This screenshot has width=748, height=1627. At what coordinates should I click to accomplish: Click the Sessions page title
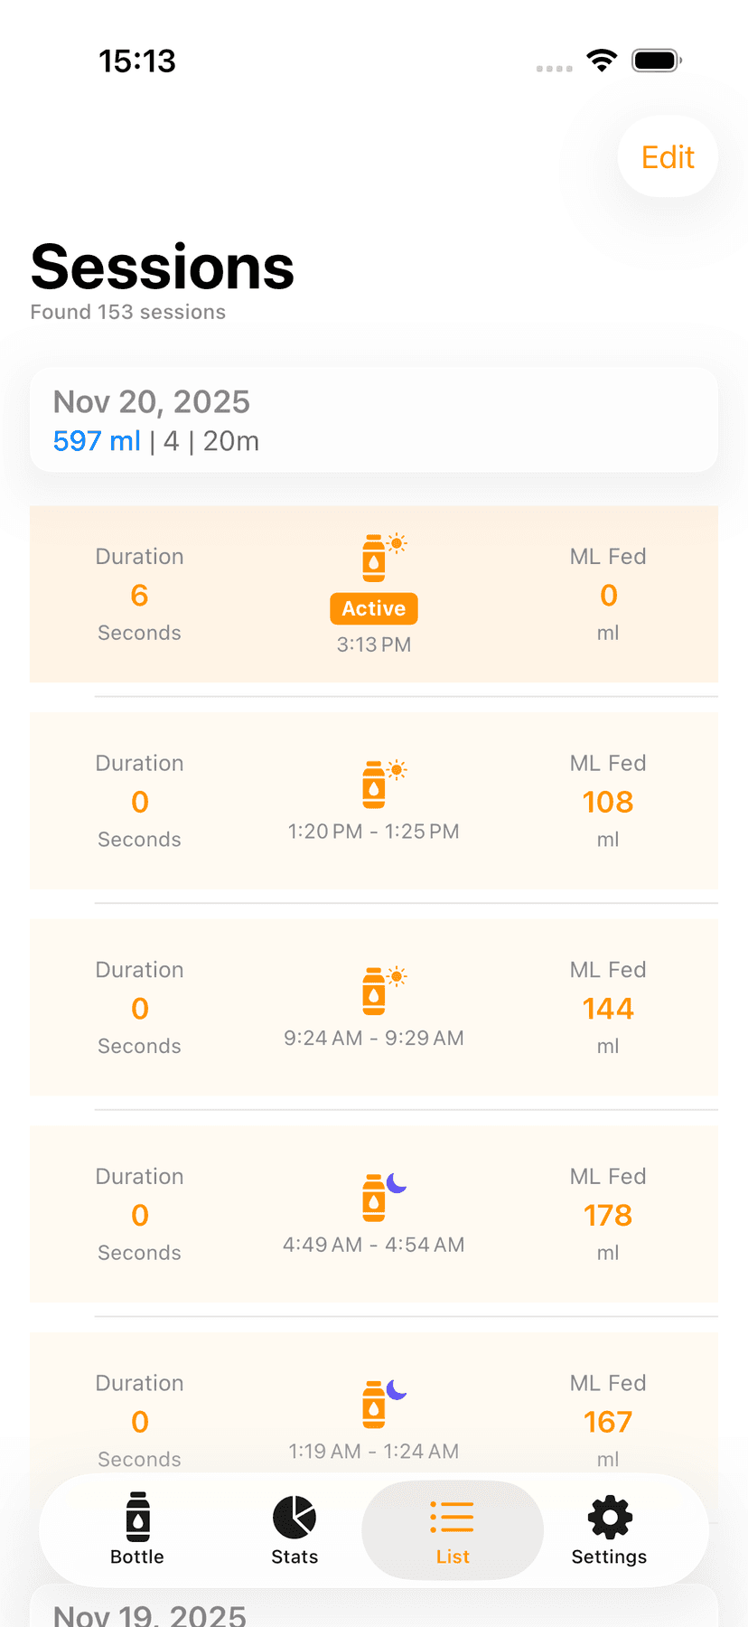pos(163,268)
